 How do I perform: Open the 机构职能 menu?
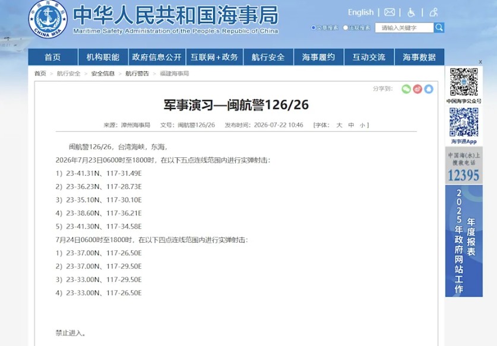click(103, 57)
